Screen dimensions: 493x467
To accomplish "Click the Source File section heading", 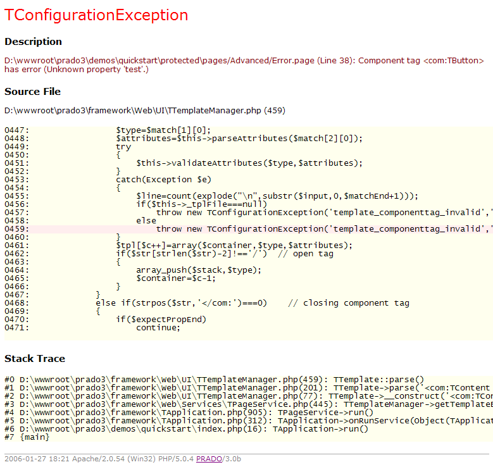I will tap(32, 92).
